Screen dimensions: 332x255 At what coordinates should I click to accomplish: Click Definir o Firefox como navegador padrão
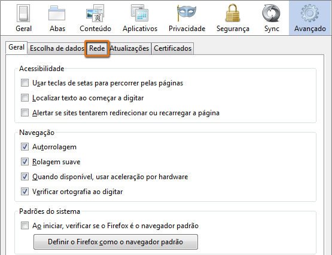[x=115, y=242]
